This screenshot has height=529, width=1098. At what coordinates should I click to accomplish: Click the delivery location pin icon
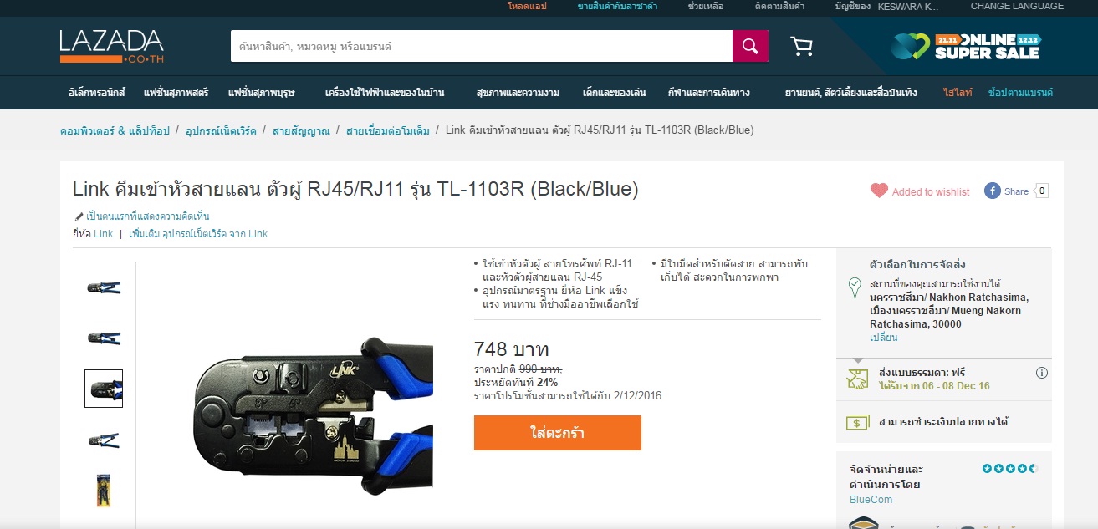(855, 287)
